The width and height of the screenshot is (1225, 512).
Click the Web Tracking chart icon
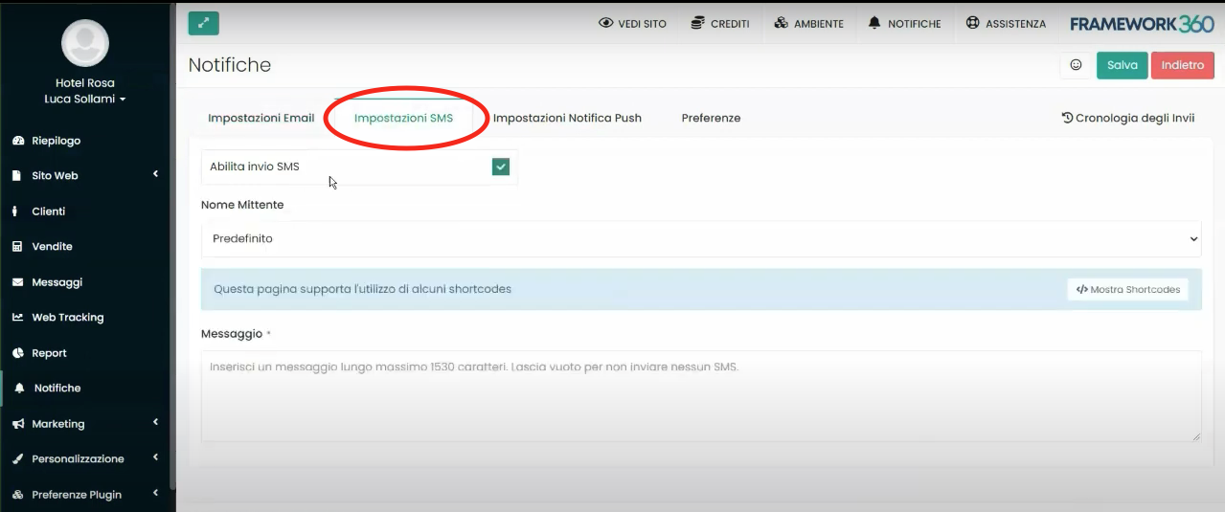coord(17,318)
